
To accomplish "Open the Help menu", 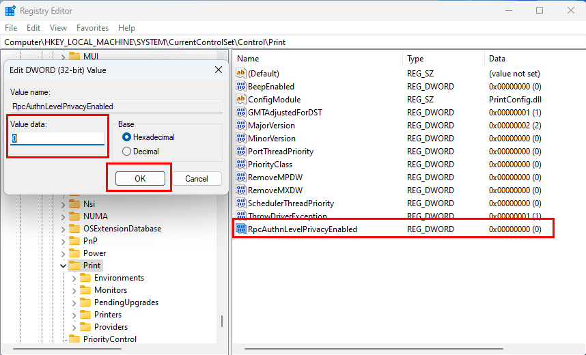I will [126, 28].
